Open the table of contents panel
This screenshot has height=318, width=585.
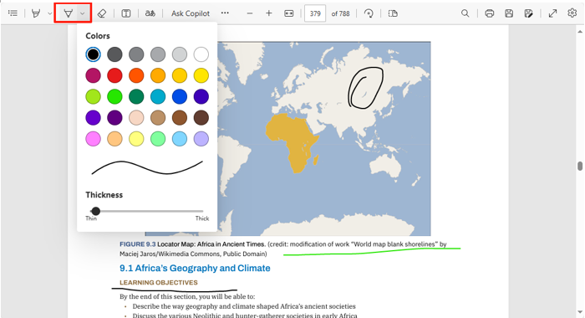point(13,13)
